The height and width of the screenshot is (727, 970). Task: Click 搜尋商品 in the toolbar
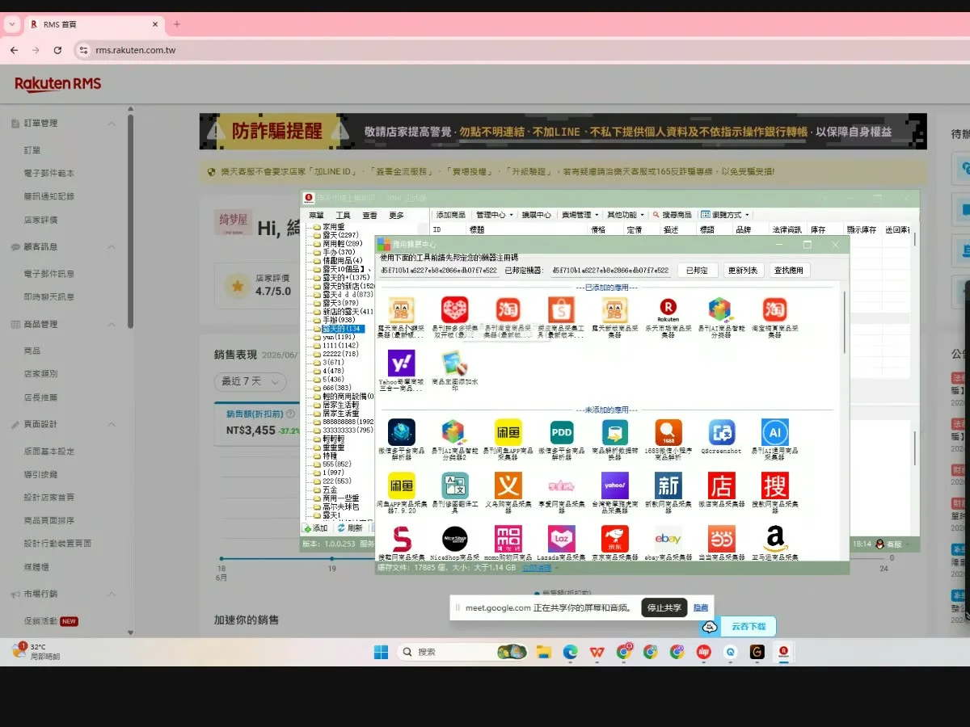(673, 215)
